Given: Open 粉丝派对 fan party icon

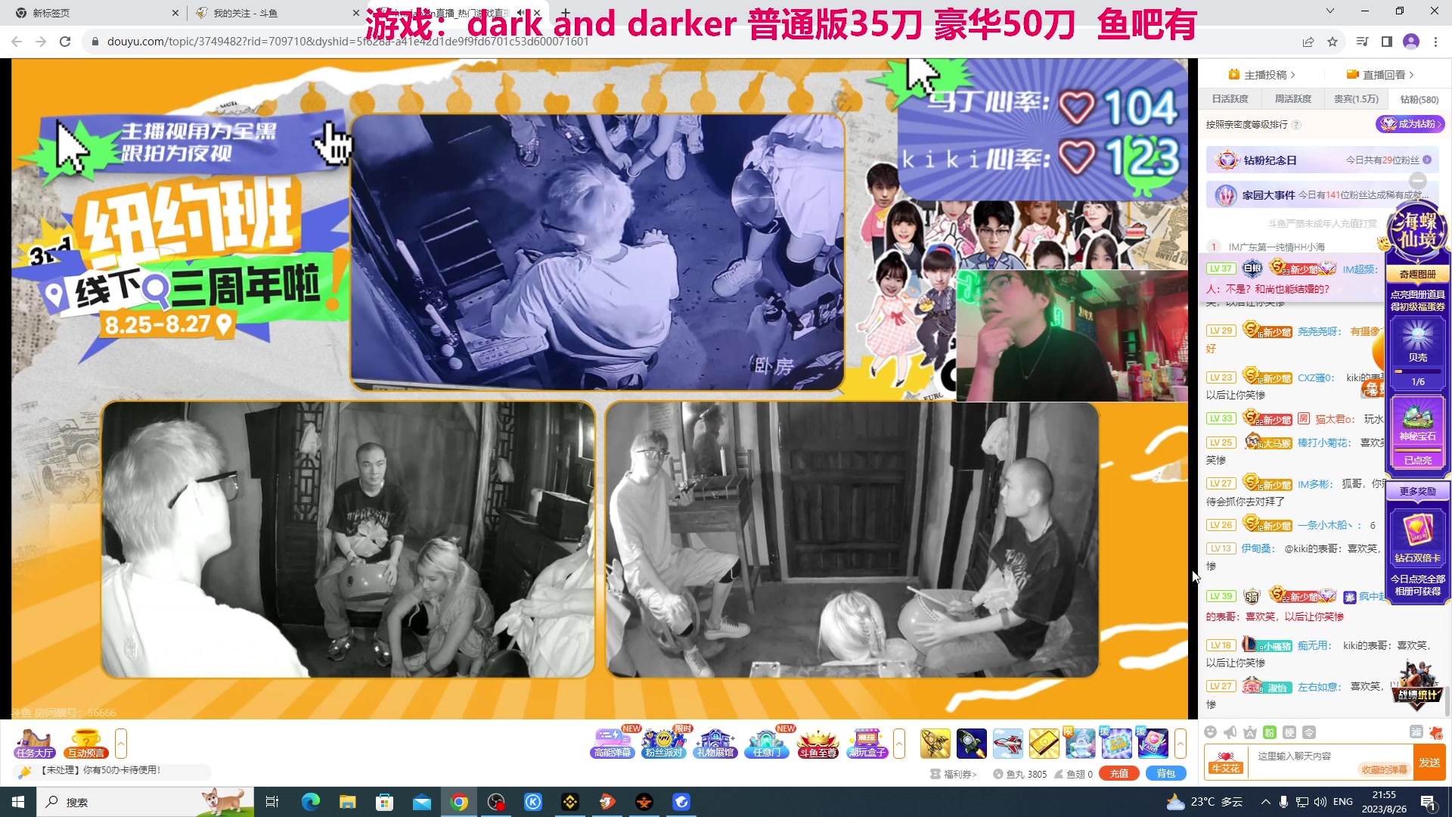Looking at the screenshot, I should pos(663,744).
